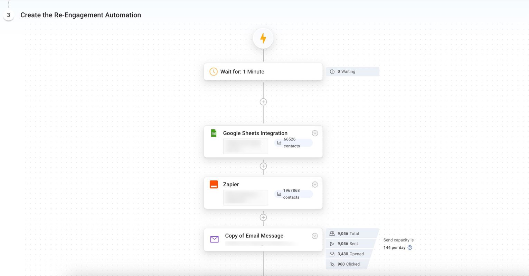Click the 66526 contacts badge
Screen dimensions: 529x276
click(x=294, y=142)
